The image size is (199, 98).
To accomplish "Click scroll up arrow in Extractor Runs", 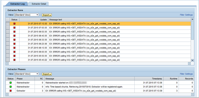I will click(x=192, y=19).
